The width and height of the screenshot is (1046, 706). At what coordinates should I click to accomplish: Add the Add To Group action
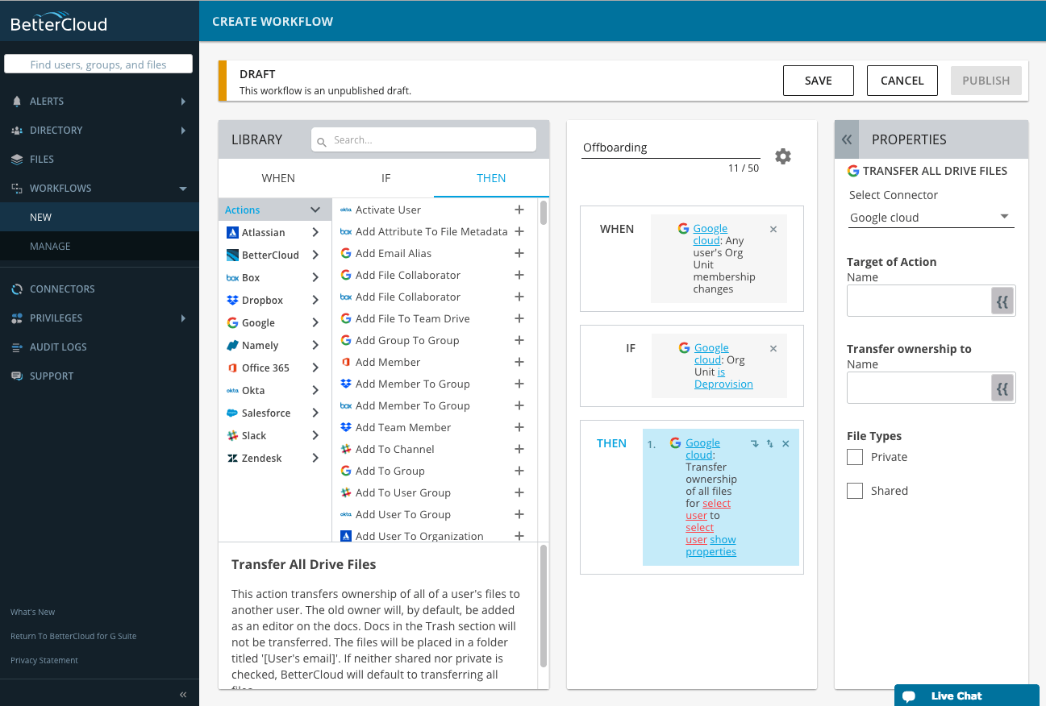(519, 471)
